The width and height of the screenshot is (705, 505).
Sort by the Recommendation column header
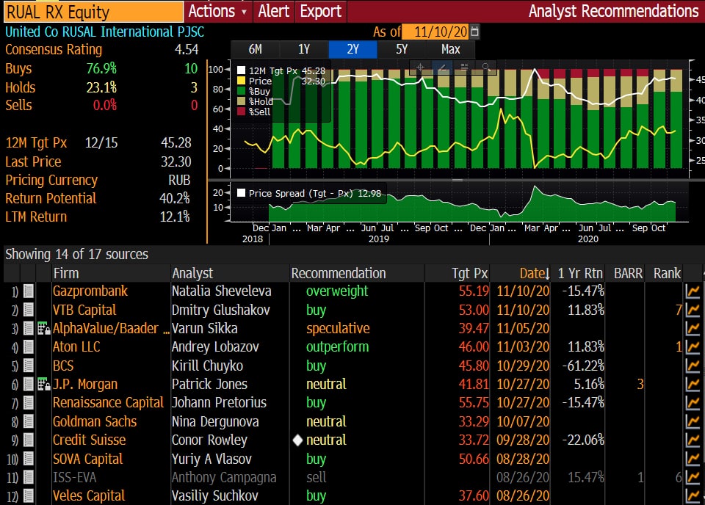coord(339,273)
